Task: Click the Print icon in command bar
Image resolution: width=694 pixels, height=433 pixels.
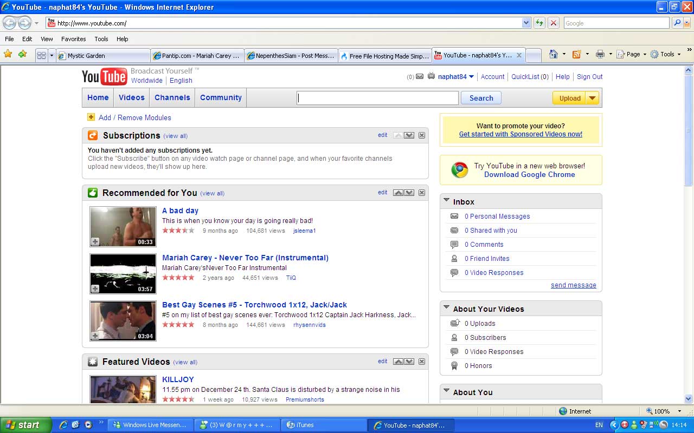Action: [x=600, y=54]
